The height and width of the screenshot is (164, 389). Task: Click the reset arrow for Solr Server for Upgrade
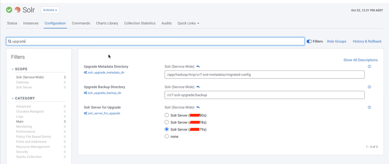pos(198,107)
